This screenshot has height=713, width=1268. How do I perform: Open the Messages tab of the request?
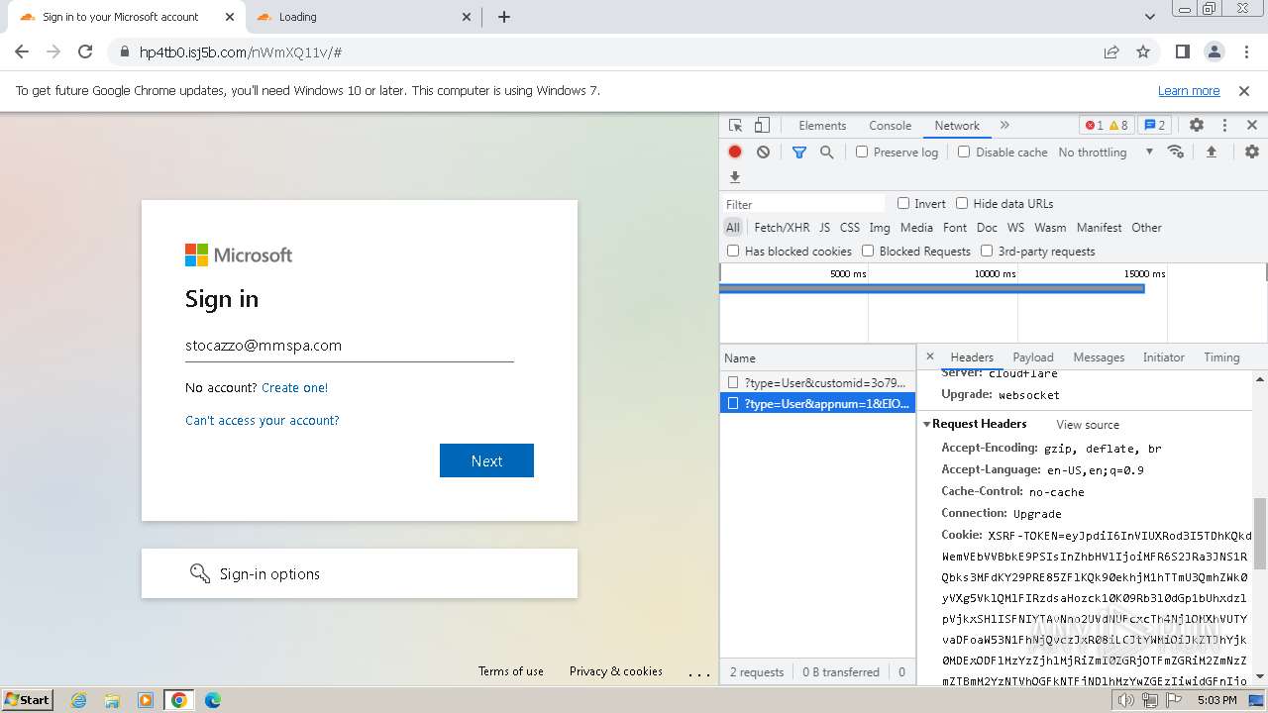point(1099,357)
